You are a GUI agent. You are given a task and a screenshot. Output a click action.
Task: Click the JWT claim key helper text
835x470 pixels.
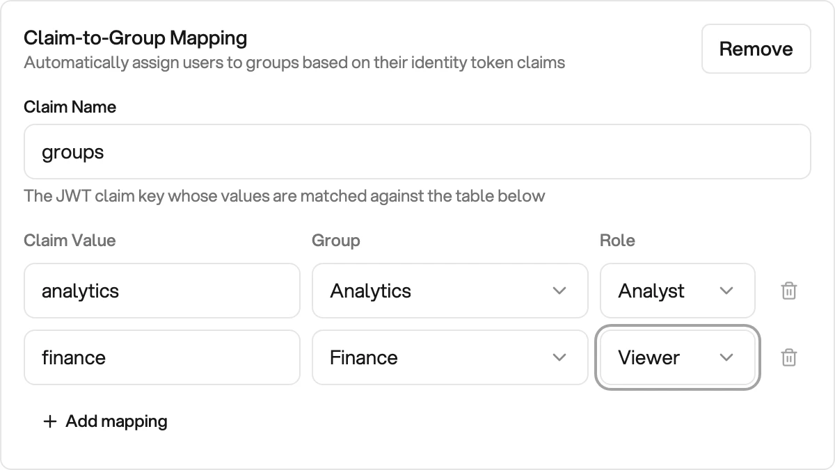[x=285, y=196]
